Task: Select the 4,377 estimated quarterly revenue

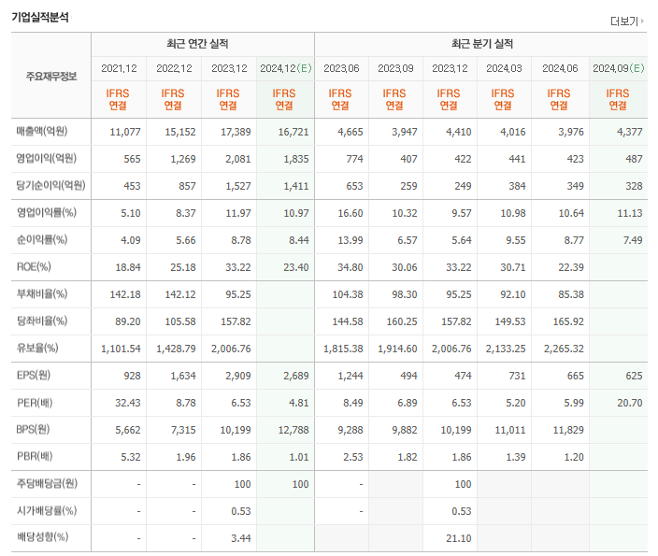Action: click(x=629, y=132)
